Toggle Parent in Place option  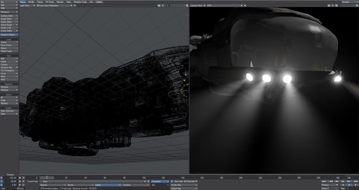coord(9,35)
